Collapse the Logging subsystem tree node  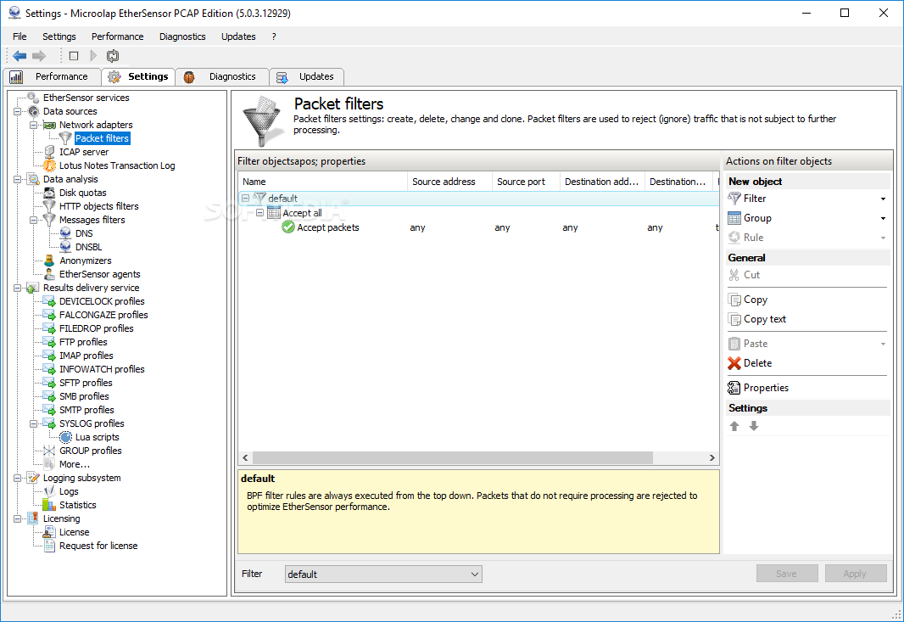(x=17, y=478)
